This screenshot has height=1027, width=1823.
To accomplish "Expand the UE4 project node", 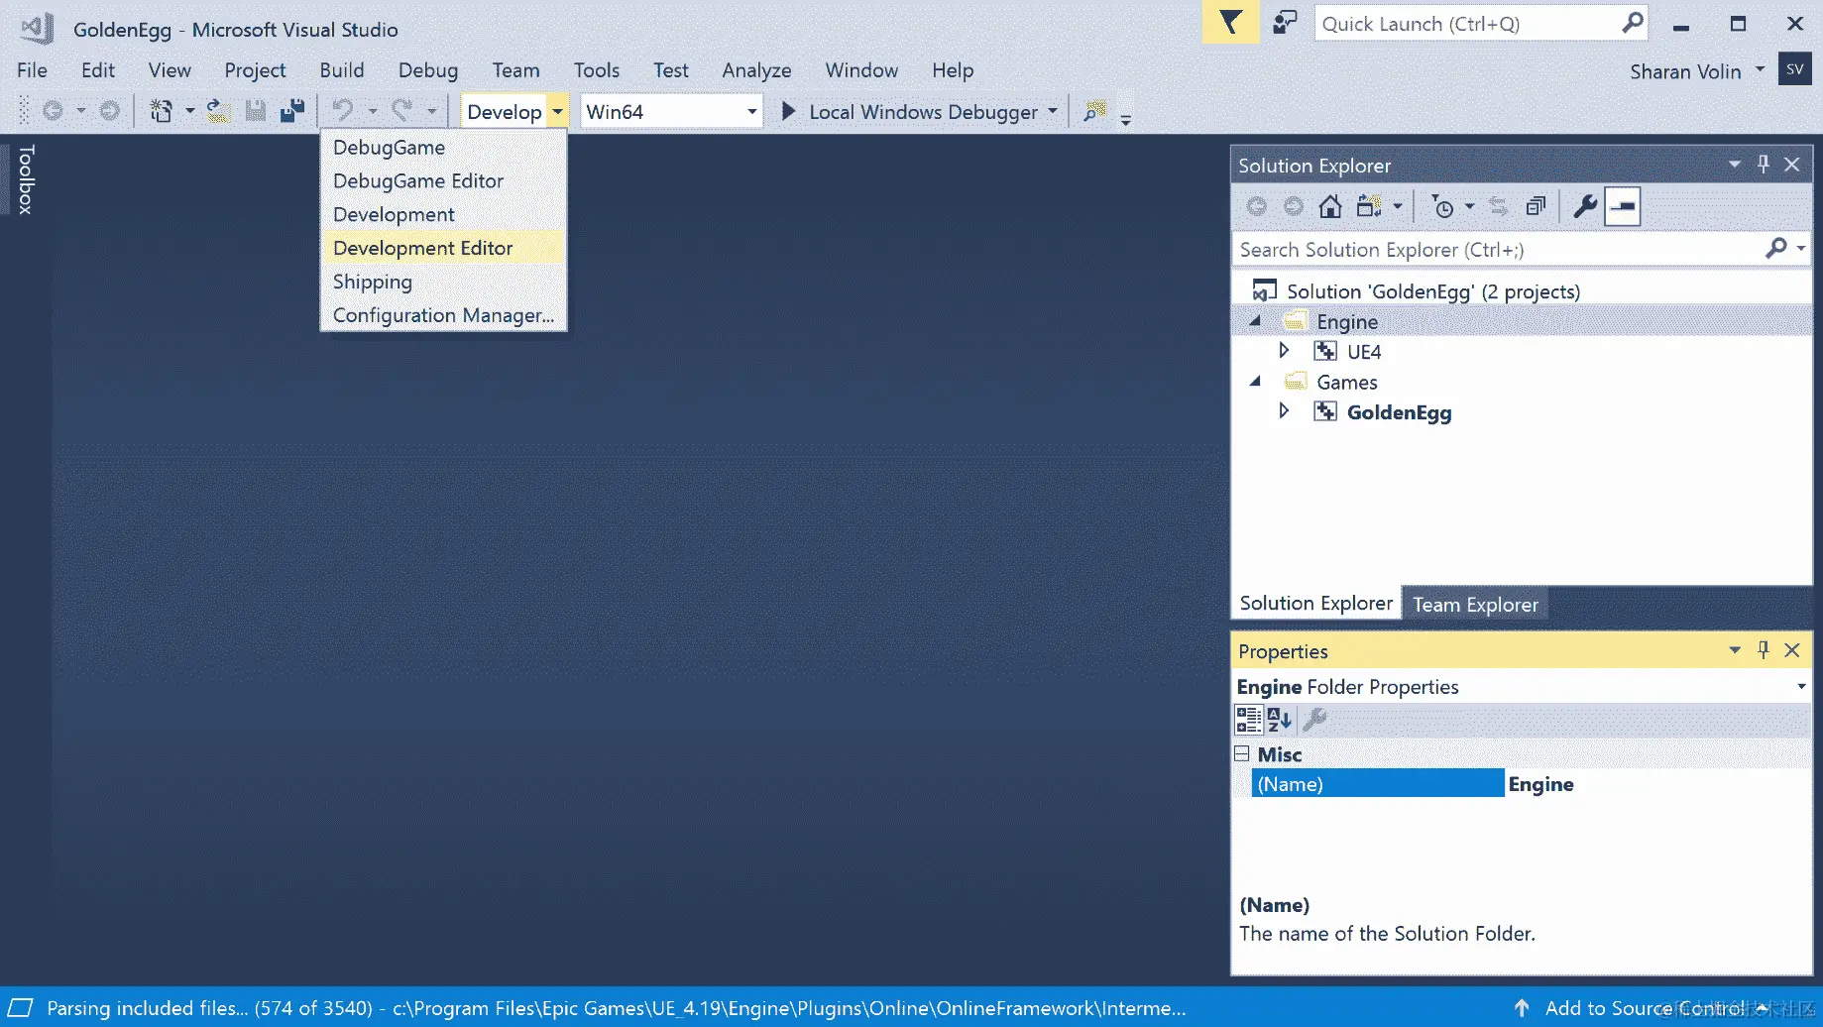I will coord(1284,351).
